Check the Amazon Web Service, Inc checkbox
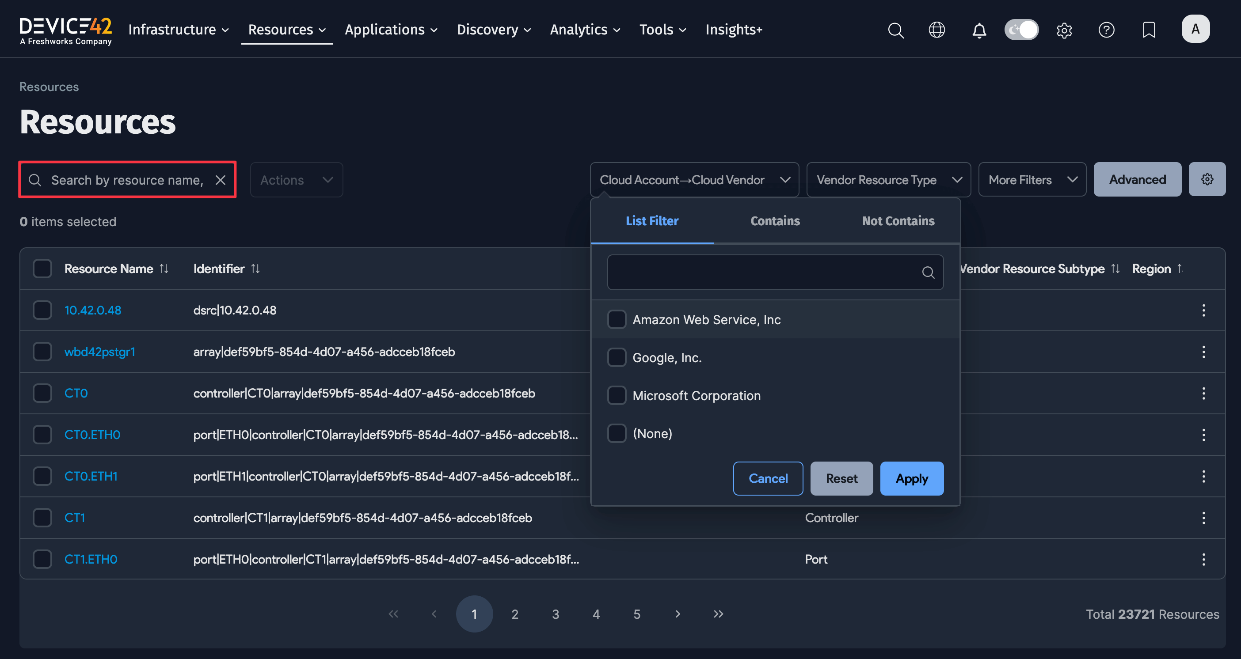Image resolution: width=1241 pixels, height=659 pixels. coord(617,318)
